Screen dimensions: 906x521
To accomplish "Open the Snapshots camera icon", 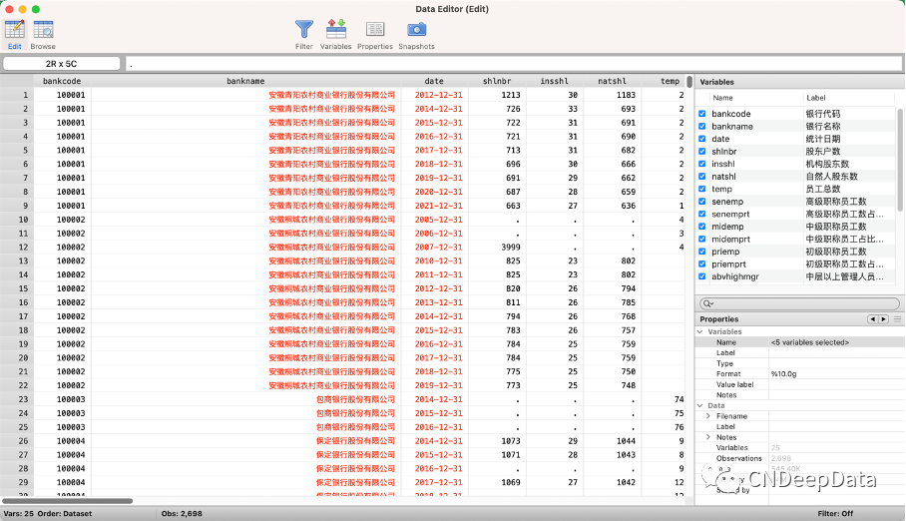I will pyautogui.click(x=417, y=30).
